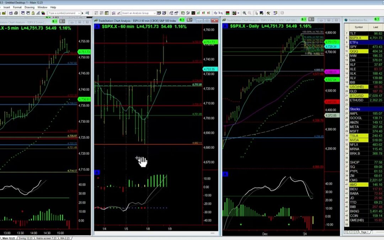Open green S symbol-link dropdown on 60 min chart
This screenshot has width=384, height=240.
point(182,20)
